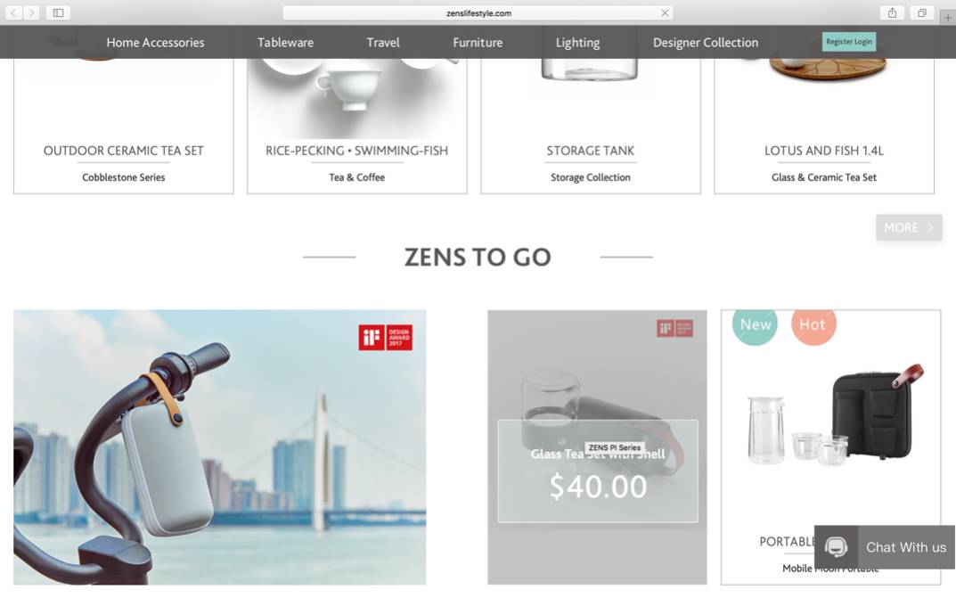This screenshot has width=956, height=598.
Task: Show all tabs overview icon
Action: tap(922, 12)
